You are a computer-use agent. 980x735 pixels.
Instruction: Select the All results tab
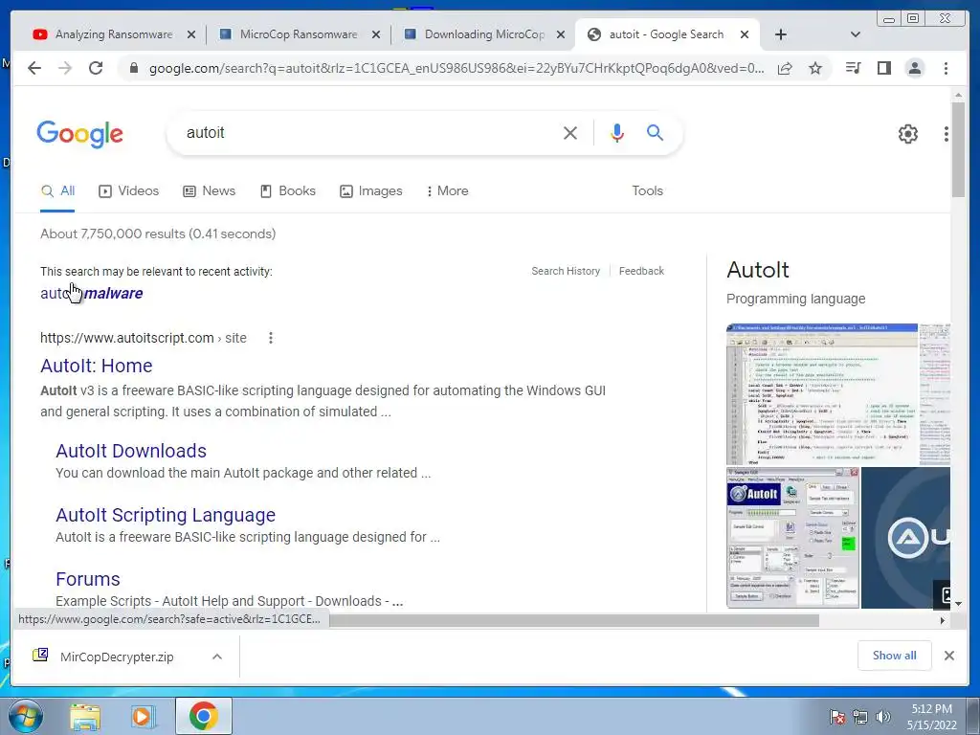(57, 191)
